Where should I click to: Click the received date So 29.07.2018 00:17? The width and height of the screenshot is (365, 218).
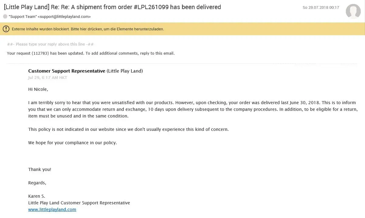[321, 8]
